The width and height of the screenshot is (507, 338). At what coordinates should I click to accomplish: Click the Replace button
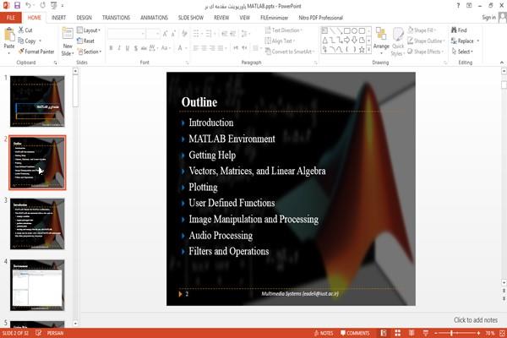(x=465, y=41)
